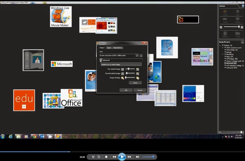Show hidden system tray icons
Screen dimensions: 245x161
(223, 137)
